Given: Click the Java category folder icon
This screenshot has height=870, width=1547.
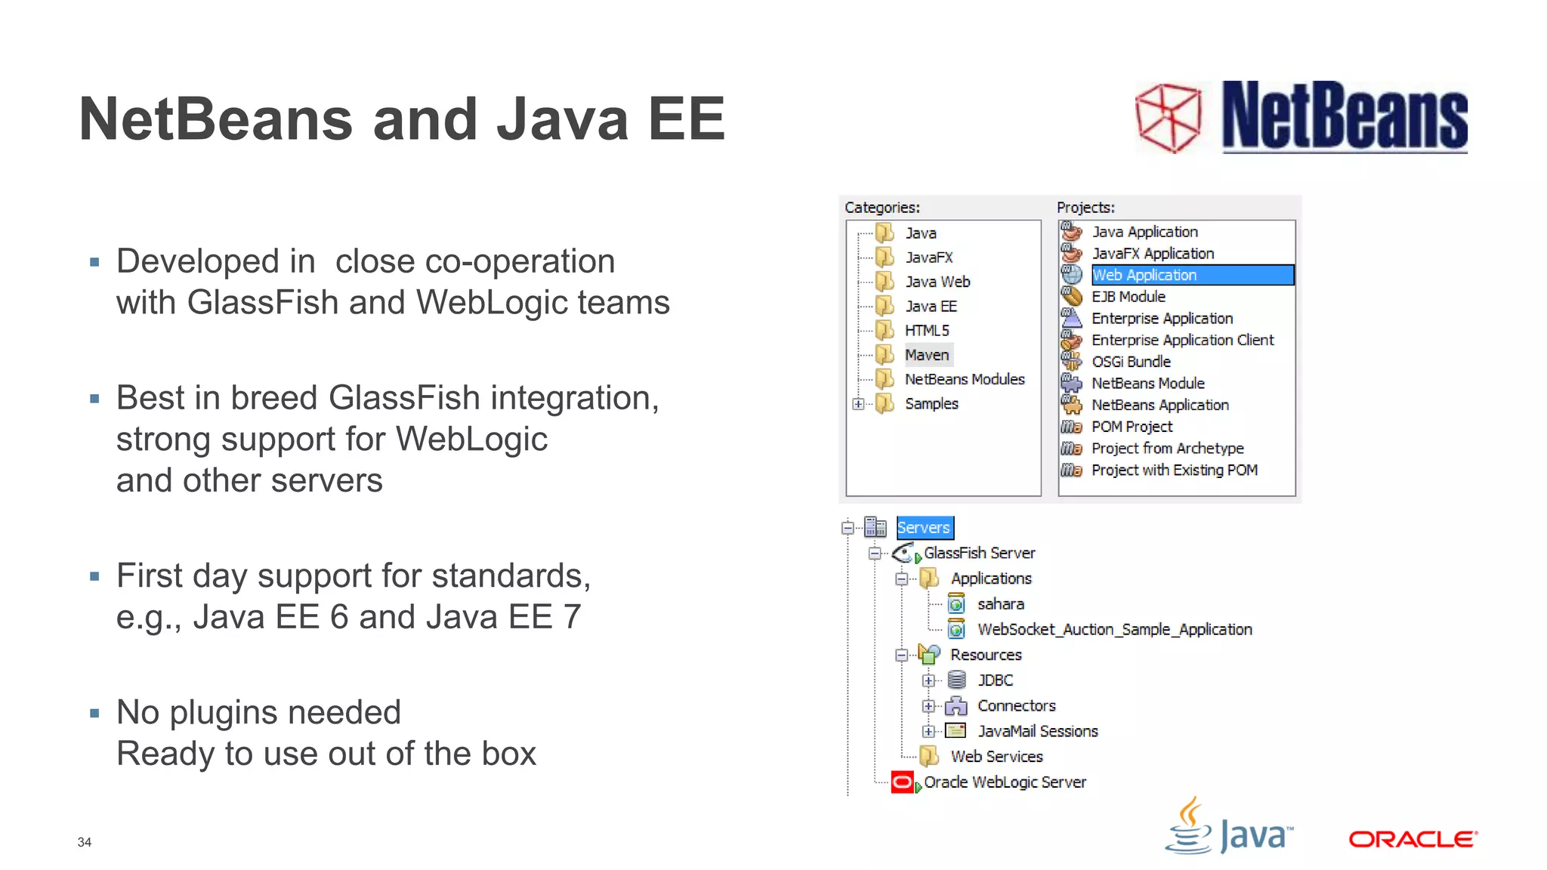Looking at the screenshot, I should [x=885, y=233].
